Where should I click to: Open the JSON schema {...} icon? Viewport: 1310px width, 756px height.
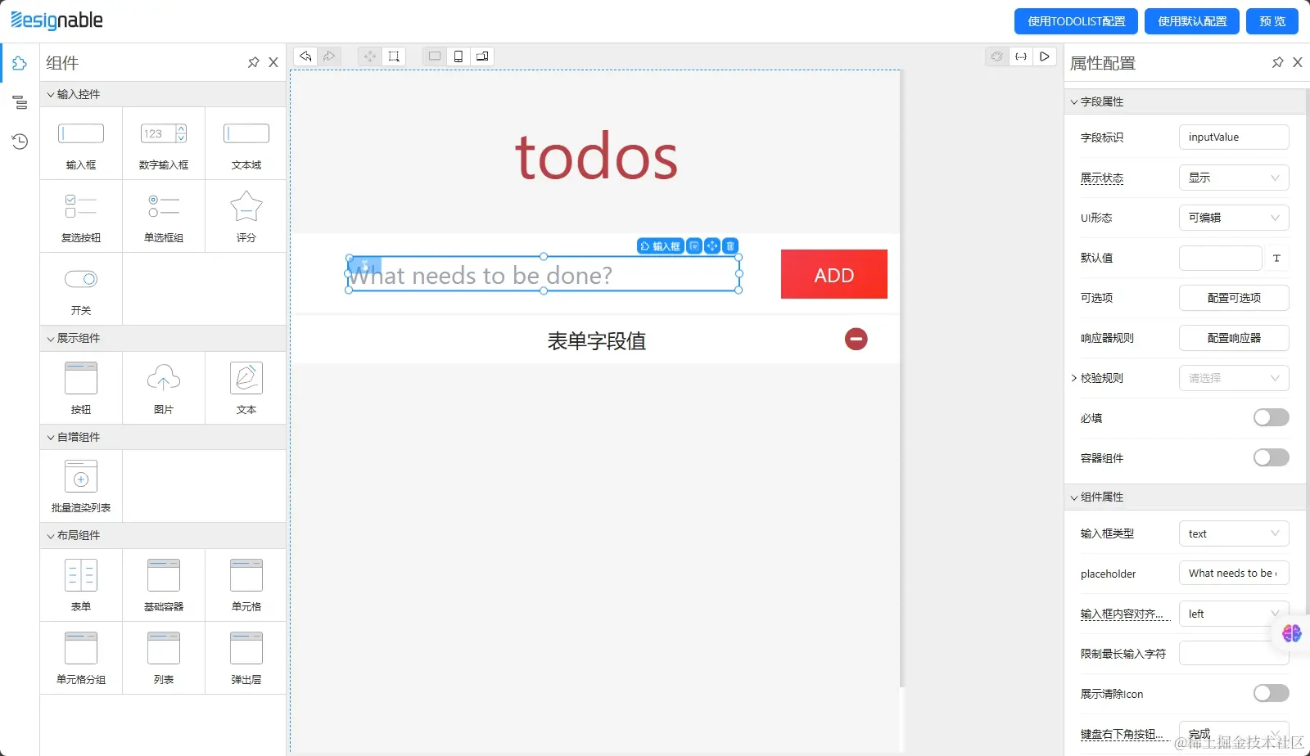(1020, 56)
